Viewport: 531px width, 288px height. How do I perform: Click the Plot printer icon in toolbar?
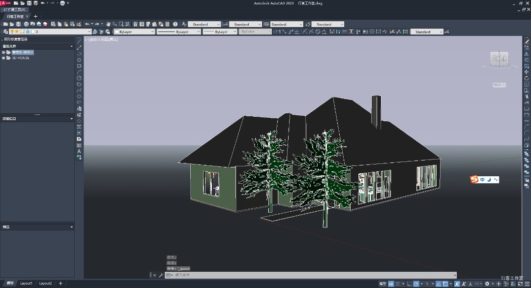pyautogui.click(x=26, y=24)
